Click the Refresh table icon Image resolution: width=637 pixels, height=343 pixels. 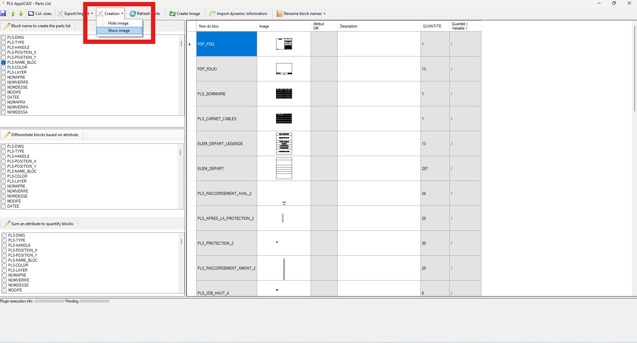[133, 14]
